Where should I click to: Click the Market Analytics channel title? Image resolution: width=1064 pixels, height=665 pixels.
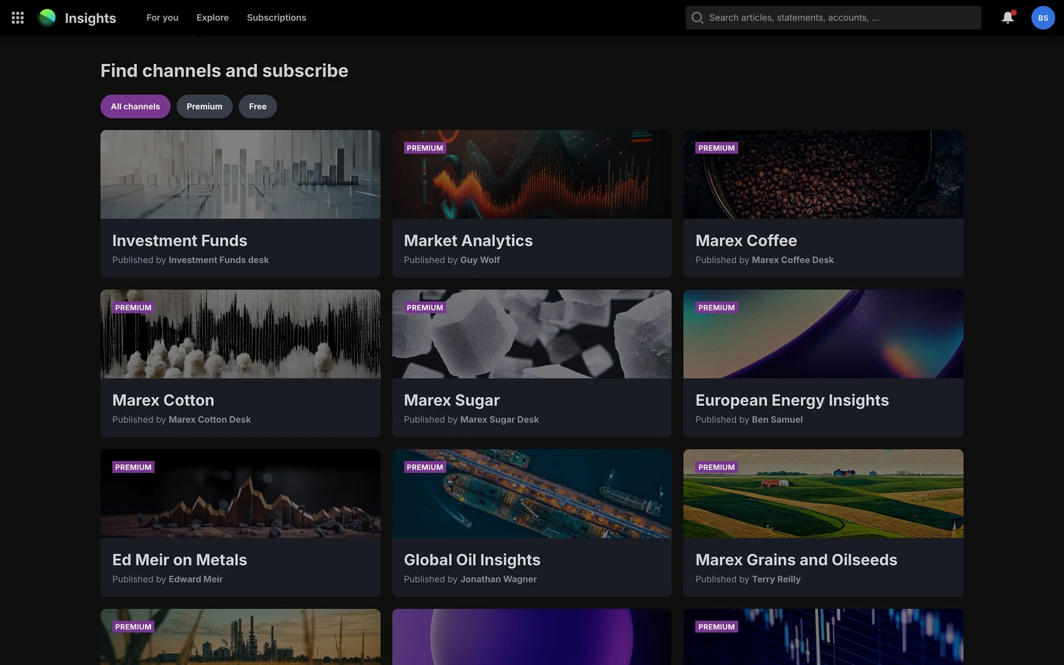pyautogui.click(x=468, y=240)
